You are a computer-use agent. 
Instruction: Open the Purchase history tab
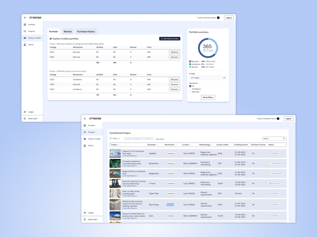tap(86, 31)
